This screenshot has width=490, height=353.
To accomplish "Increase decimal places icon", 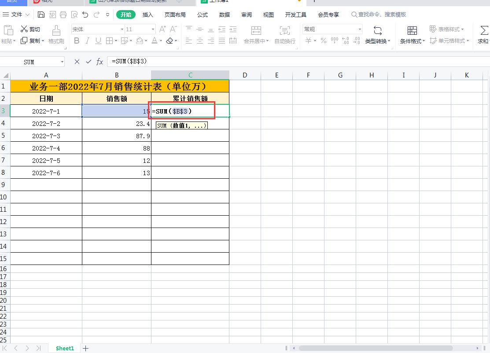I will (x=345, y=40).
